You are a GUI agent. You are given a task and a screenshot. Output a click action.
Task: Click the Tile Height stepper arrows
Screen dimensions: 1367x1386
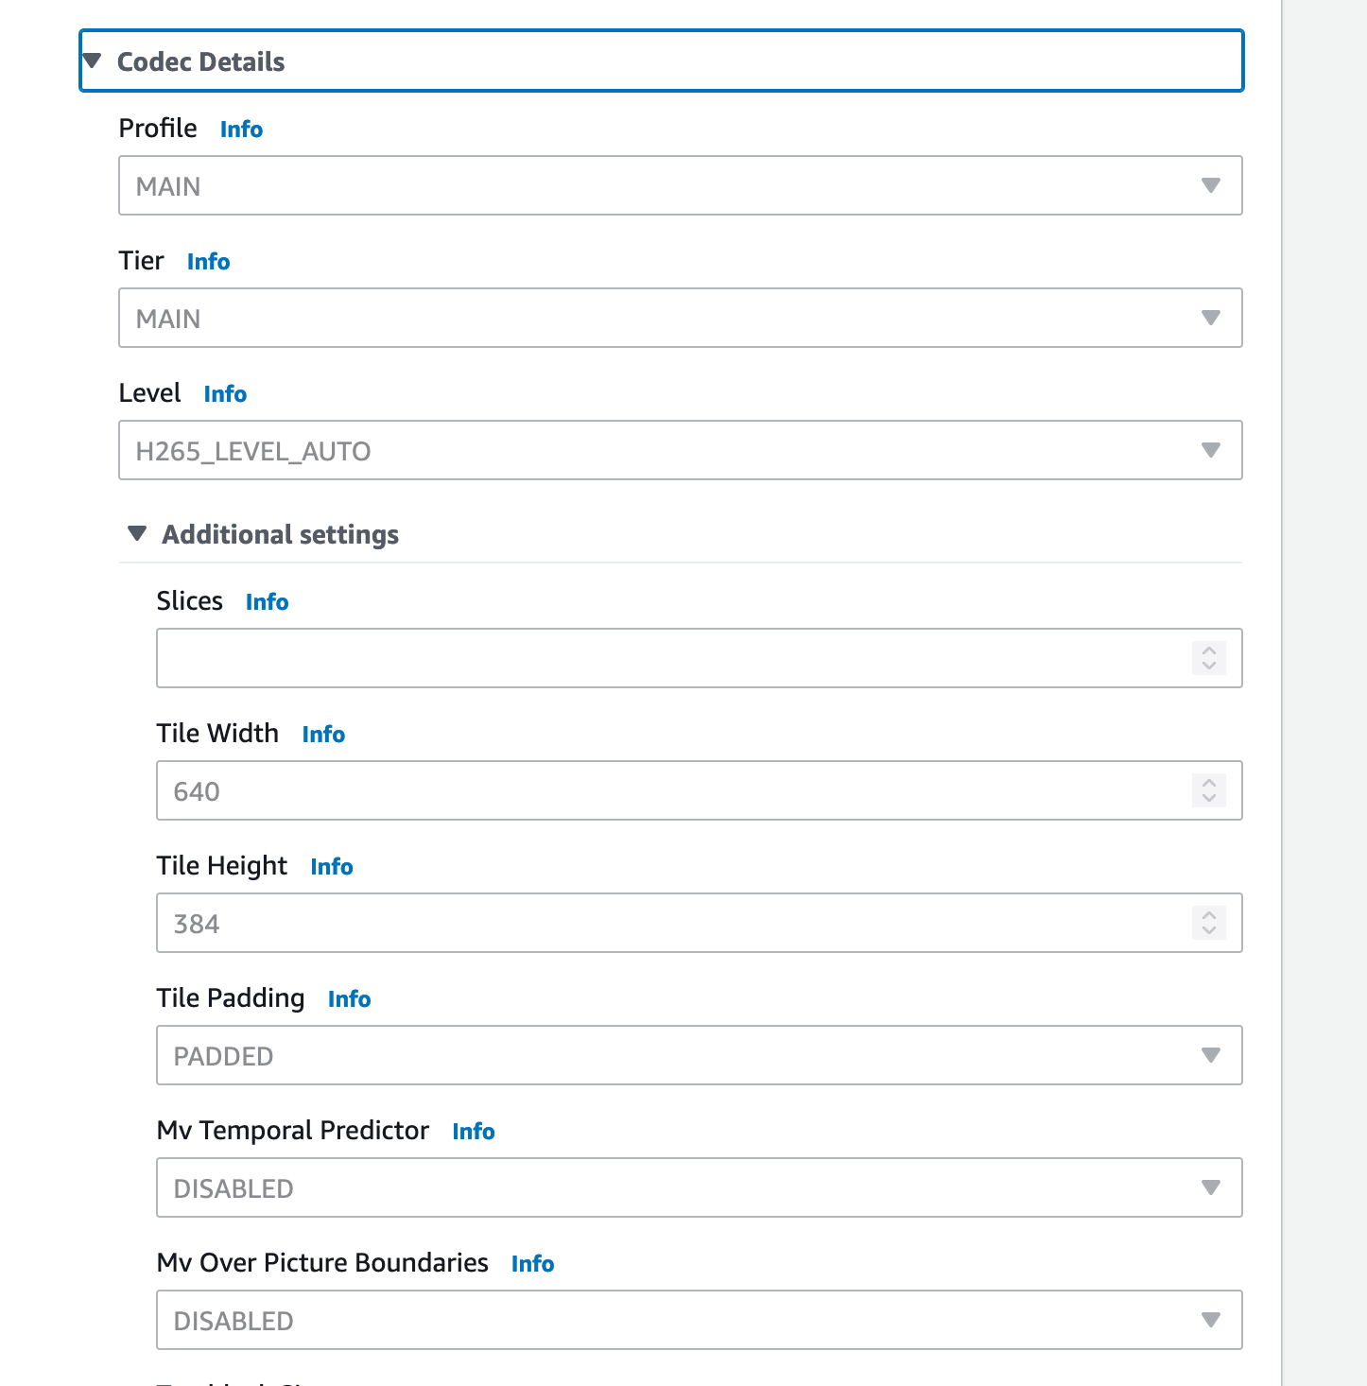tap(1209, 923)
